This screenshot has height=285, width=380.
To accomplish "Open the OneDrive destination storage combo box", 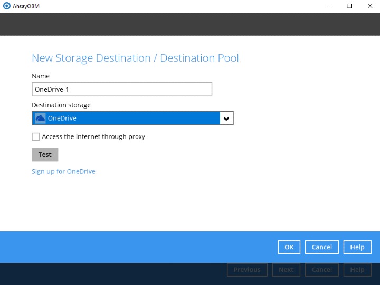I will pos(127,119).
